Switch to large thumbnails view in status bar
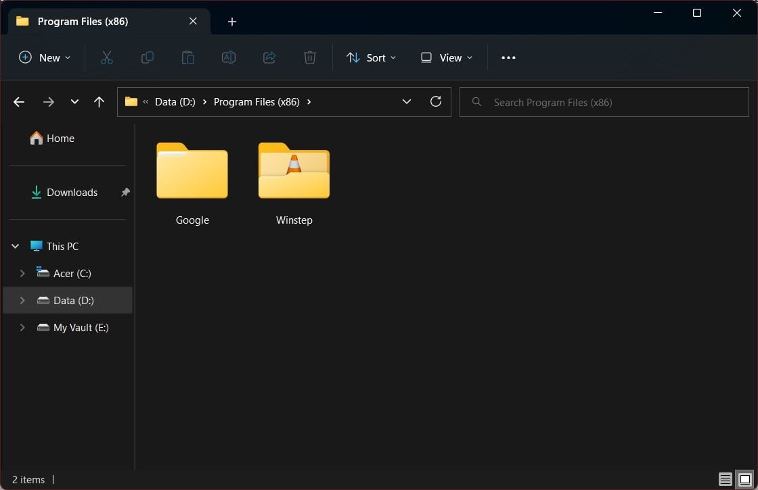Screen dimensions: 758x490 tap(743, 479)
